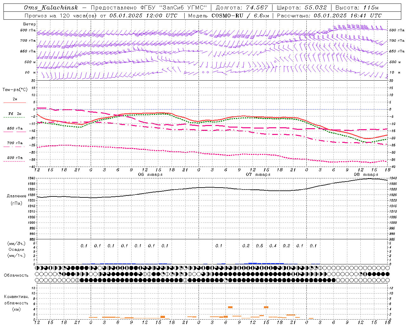Click the '2м' temperature legend entry

15,99
